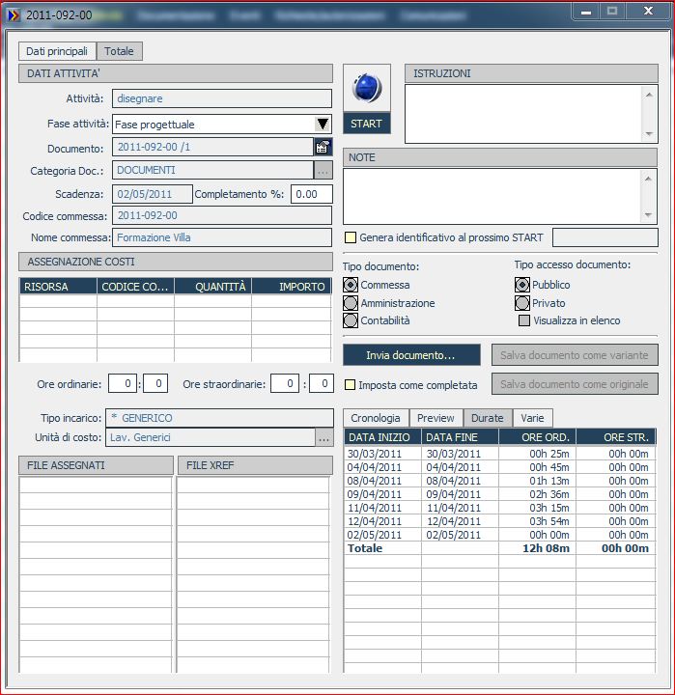Screen dimensions: 675x695
Task: Click the Completamento % field
Action: point(311,194)
